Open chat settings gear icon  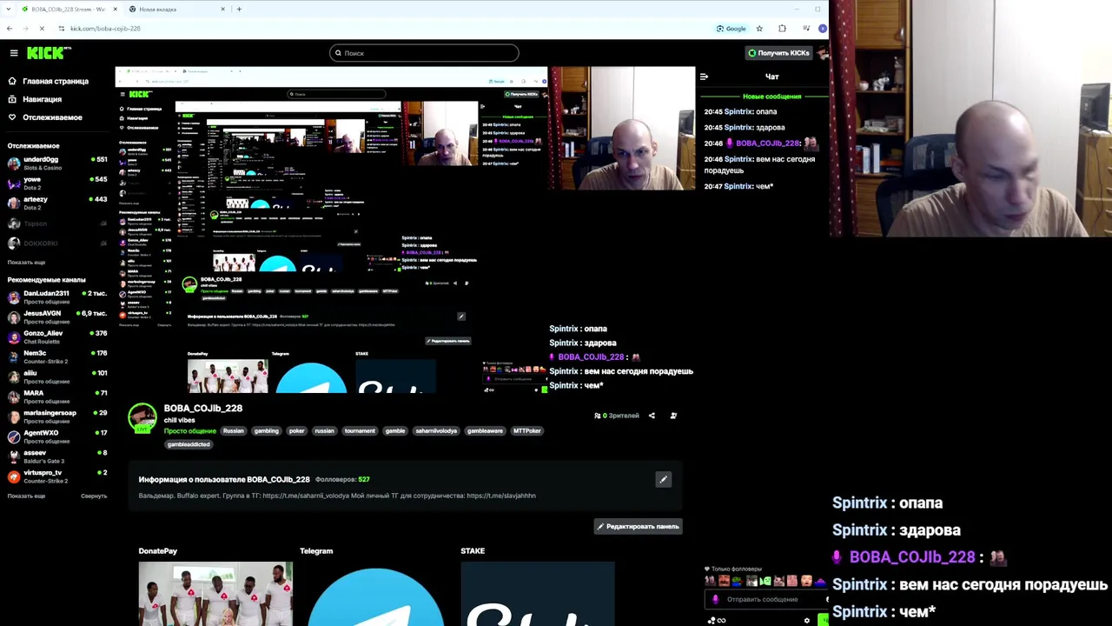(x=807, y=621)
